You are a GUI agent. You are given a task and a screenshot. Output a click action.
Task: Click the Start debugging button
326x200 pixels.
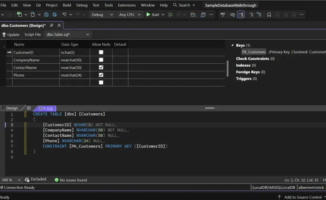tap(153, 14)
